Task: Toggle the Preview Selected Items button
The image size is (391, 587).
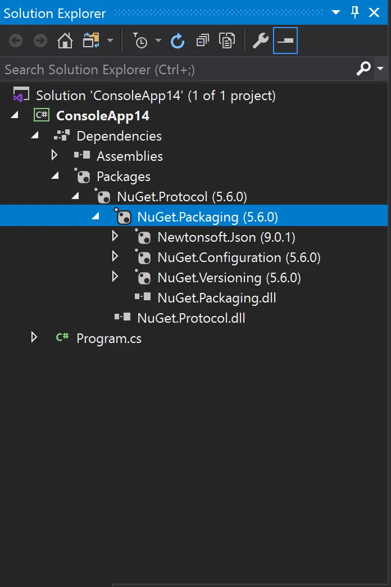Action: pos(285,41)
